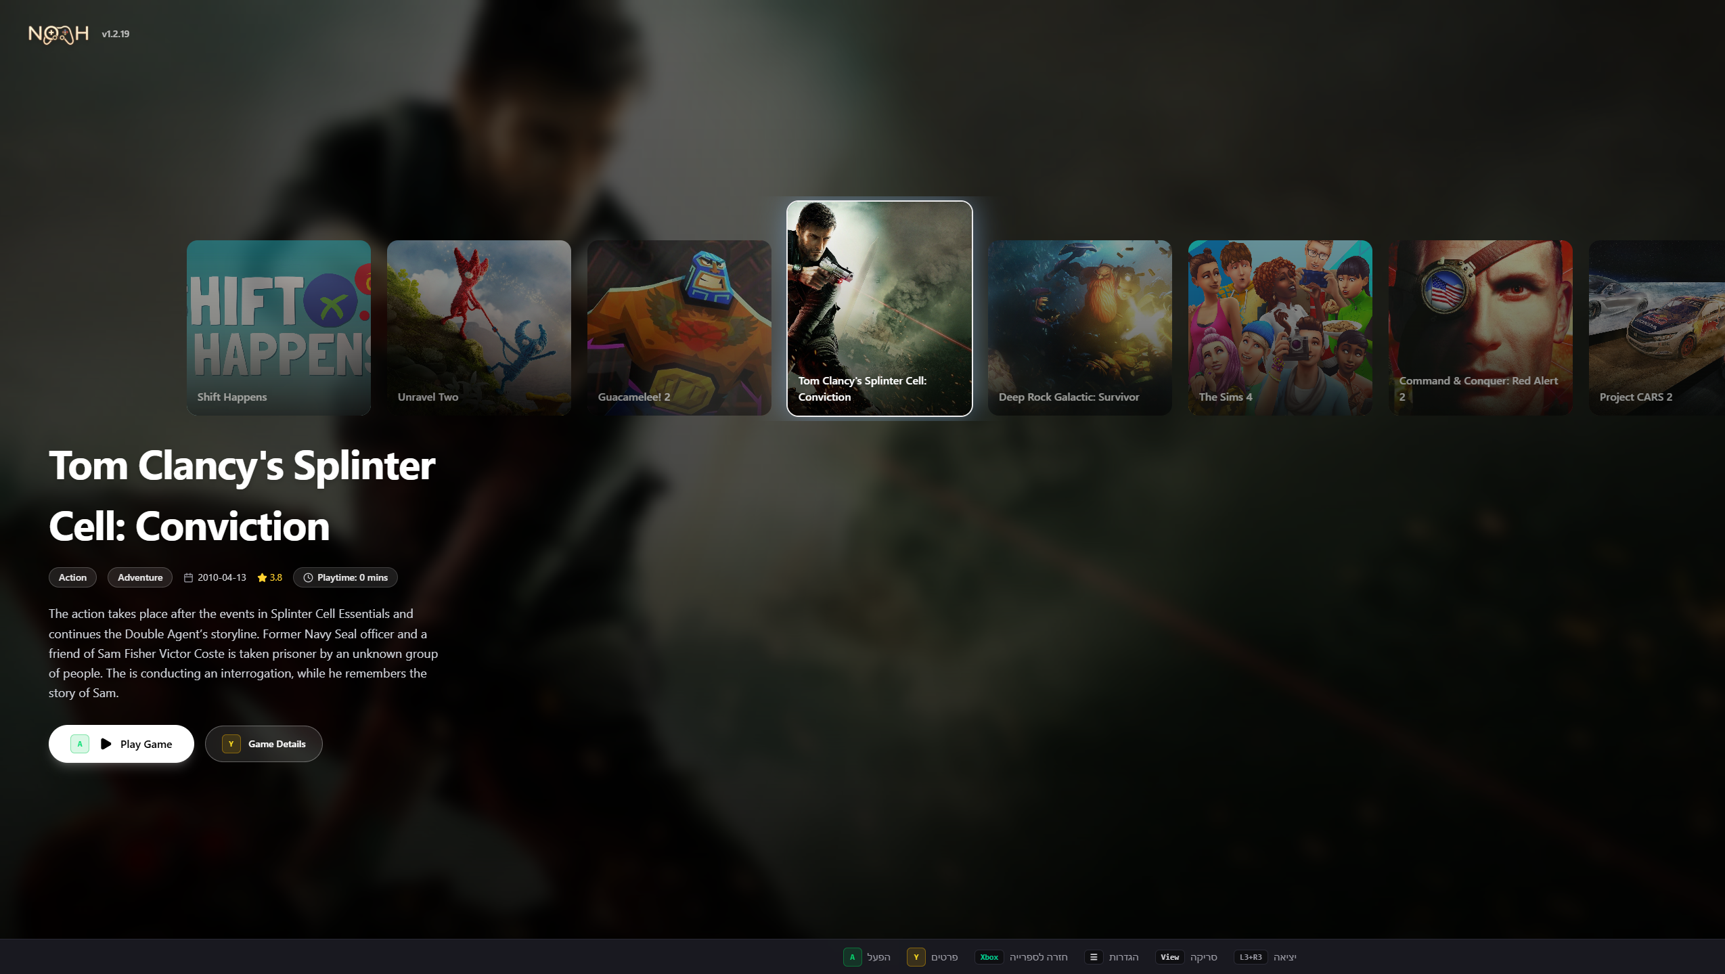The width and height of the screenshot is (1725, 974).
Task: Click the star rating icon
Action: [262, 577]
